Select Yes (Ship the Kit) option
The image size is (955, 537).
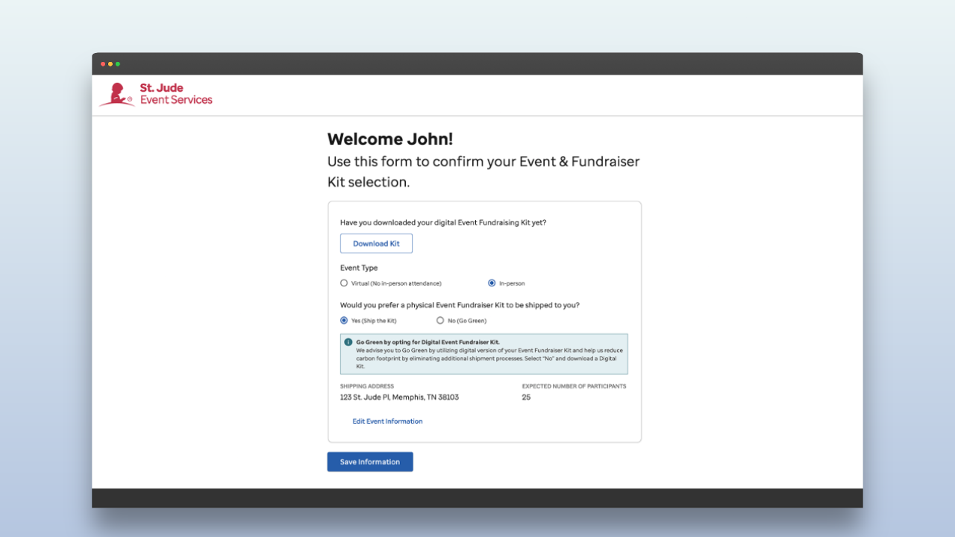click(x=344, y=321)
